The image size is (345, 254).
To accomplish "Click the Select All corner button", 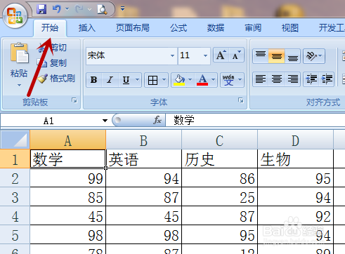I will point(15,140).
